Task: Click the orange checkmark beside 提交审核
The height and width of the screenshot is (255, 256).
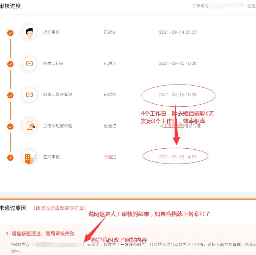Action: (x=10, y=33)
